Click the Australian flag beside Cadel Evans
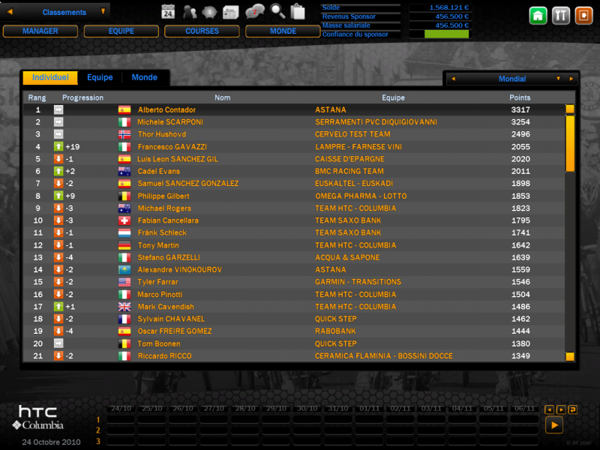600x450 pixels. pyautogui.click(x=124, y=172)
